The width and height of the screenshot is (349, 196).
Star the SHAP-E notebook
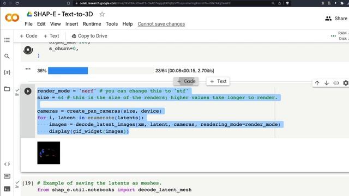pos(102,14)
